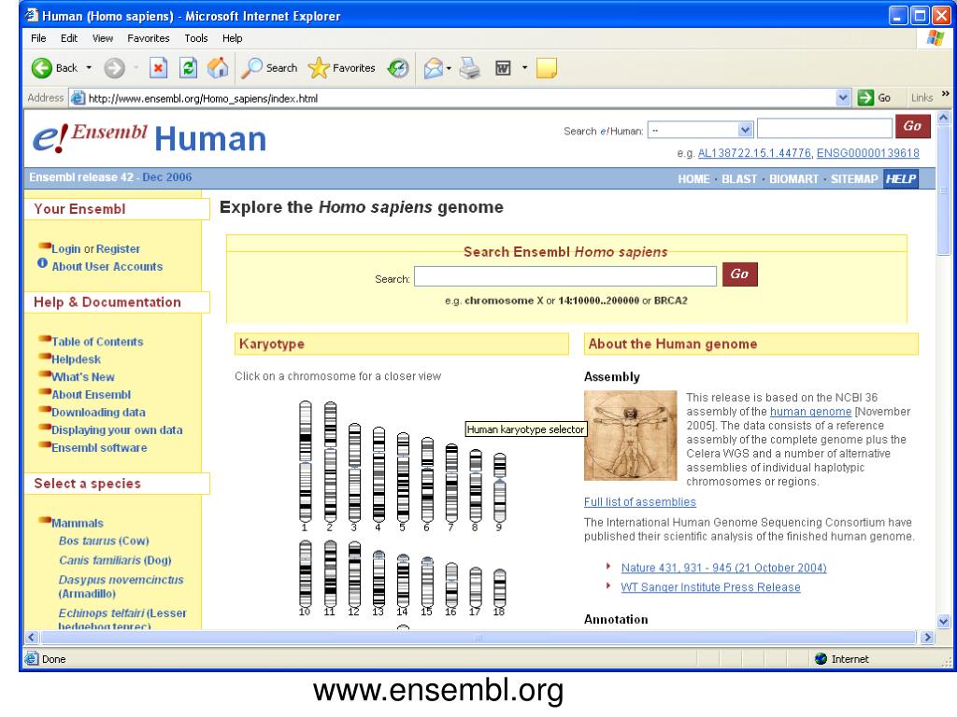Click the horizontal scrollbar right arrow
This screenshot has height=717, width=957.
click(927, 637)
